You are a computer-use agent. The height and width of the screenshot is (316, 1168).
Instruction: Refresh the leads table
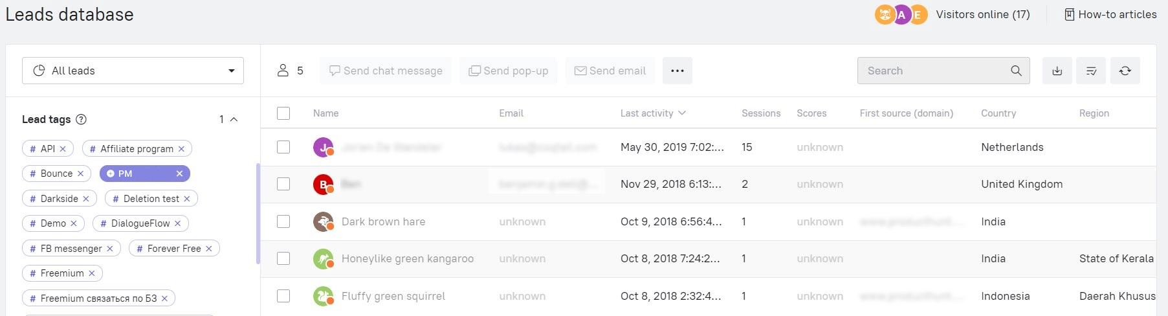point(1125,71)
